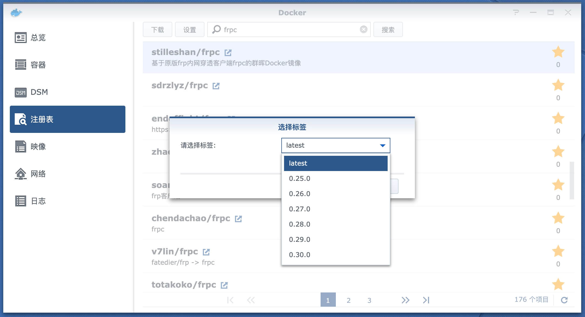The height and width of the screenshot is (317, 585).
Task: Click the refresh icon at bottom right
Action: click(564, 300)
